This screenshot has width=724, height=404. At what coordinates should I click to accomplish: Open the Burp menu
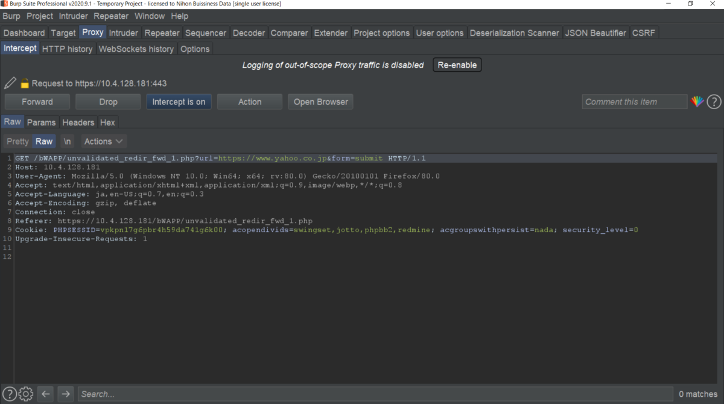[x=11, y=16]
